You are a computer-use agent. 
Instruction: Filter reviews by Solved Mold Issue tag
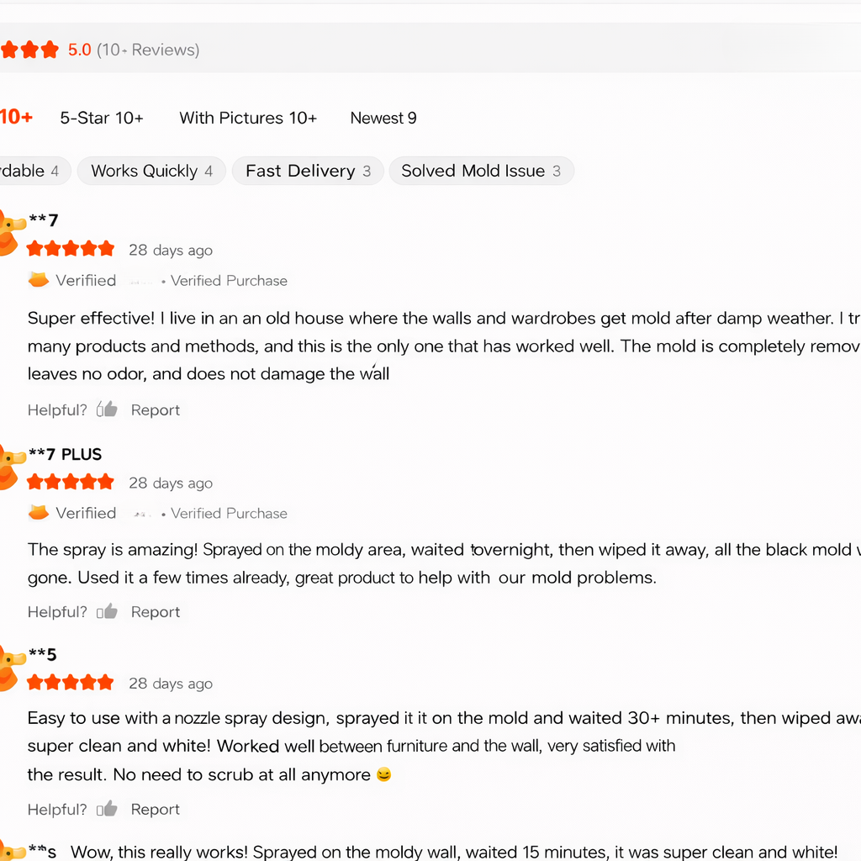click(x=481, y=171)
